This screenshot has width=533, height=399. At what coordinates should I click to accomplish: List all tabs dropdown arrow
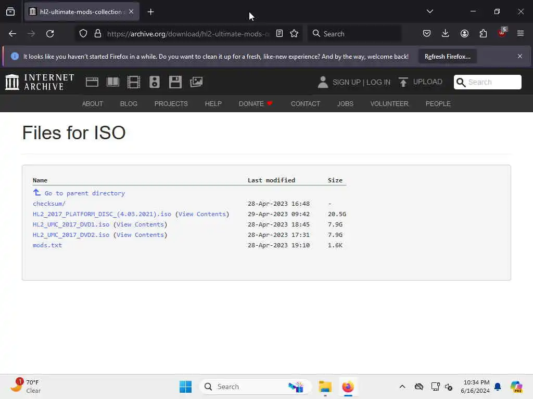click(429, 11)
